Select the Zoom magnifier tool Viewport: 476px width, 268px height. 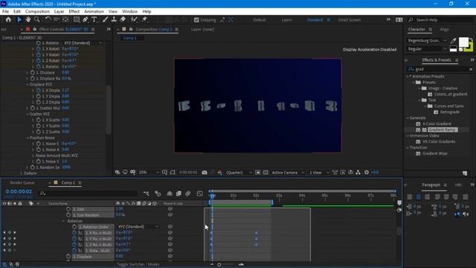[37, 20]
